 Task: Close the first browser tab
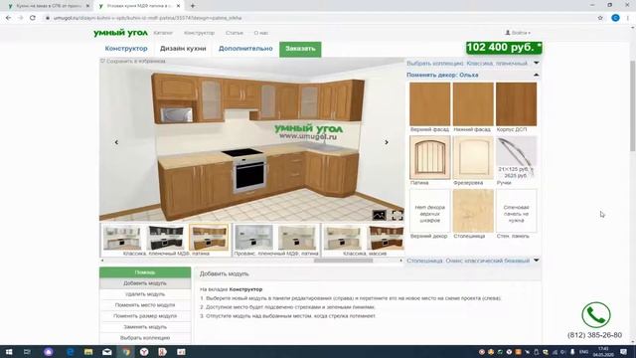87,6
